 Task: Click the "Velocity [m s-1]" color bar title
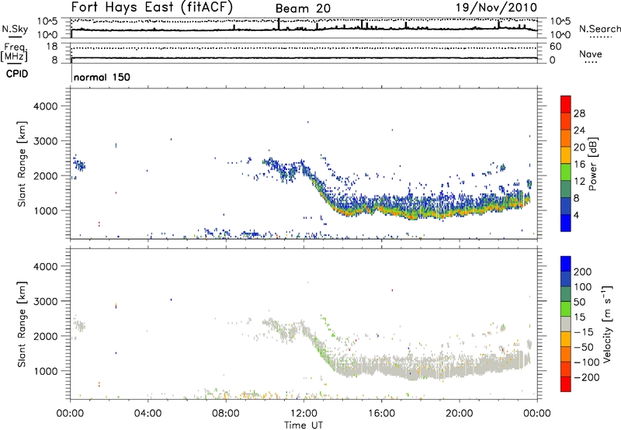pos(607,324)
